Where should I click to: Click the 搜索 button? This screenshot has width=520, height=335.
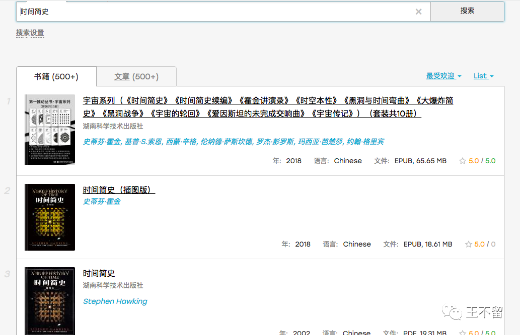coord(467,12)
